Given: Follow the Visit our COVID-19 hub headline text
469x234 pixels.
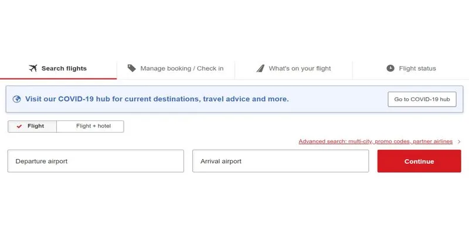Looking at the screenshot, I should pos(157,99).
